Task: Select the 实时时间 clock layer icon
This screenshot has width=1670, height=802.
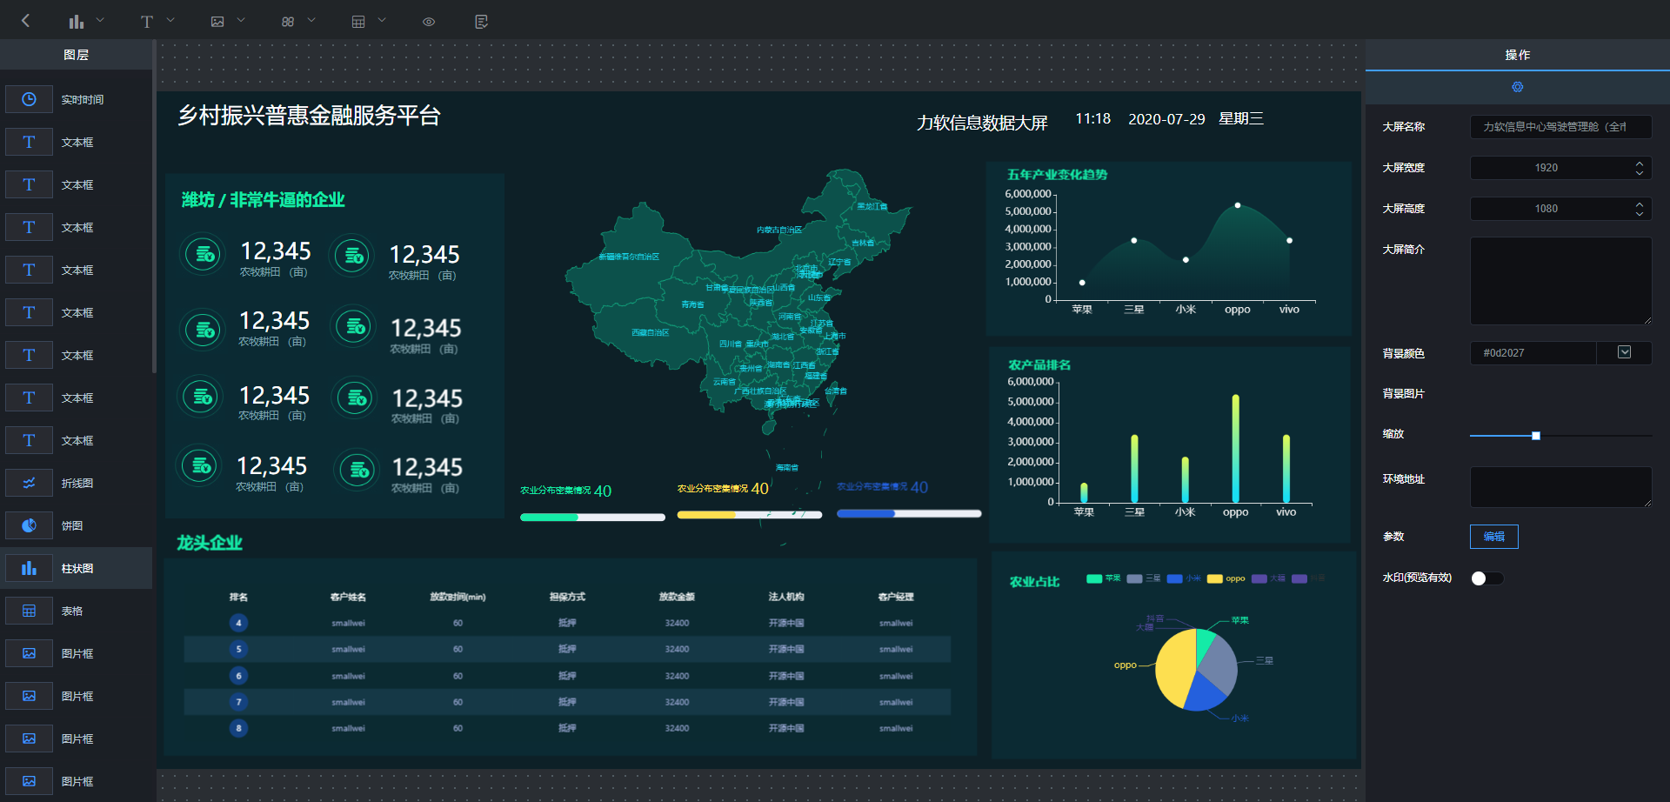Action: 29,99
